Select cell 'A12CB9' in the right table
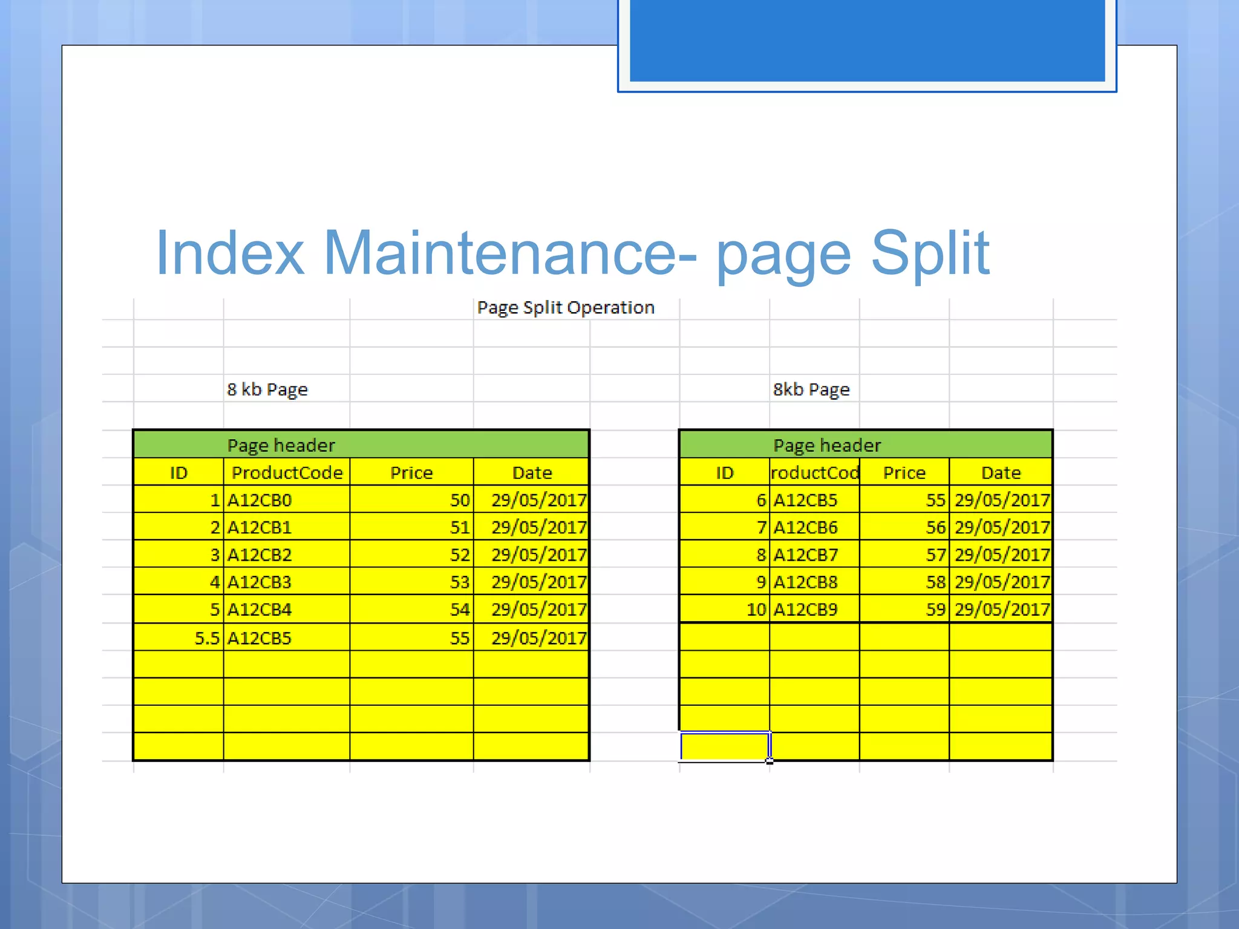Screen dimensions: 1239x929 pos(814,609)
